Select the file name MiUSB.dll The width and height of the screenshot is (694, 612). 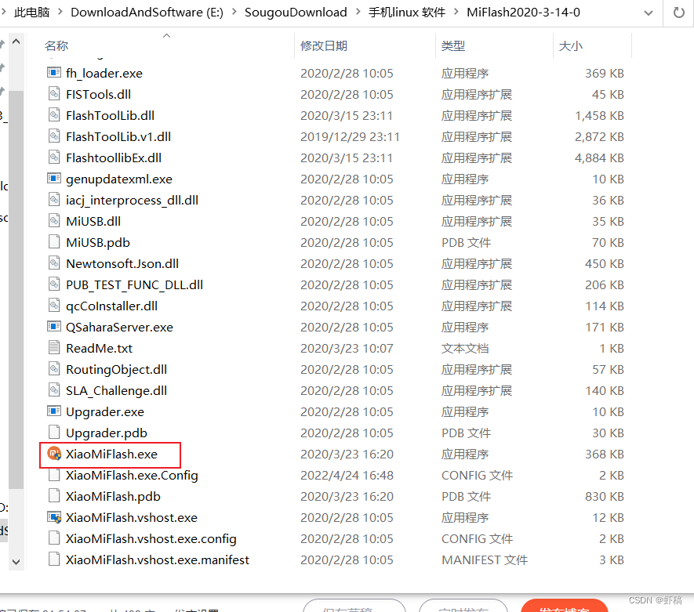(x=93, y=221)
